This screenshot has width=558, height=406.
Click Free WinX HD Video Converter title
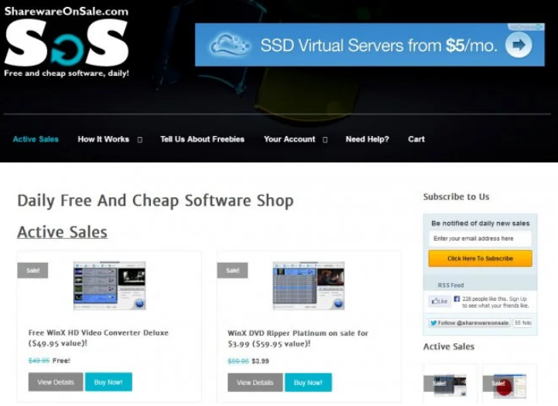98,338
